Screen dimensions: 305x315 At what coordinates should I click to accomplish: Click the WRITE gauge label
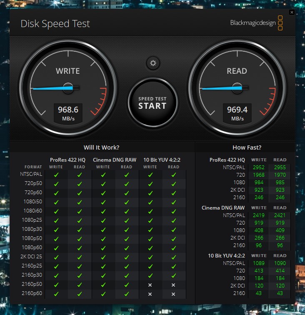click(68, 71)
